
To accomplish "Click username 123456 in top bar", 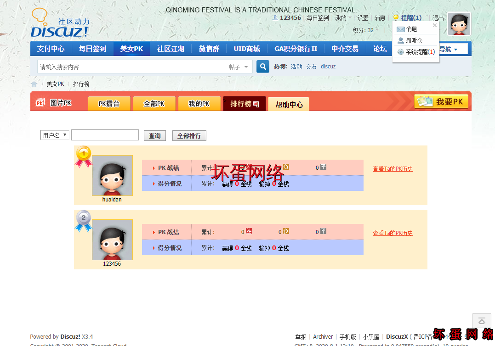I will click(290, 18).
